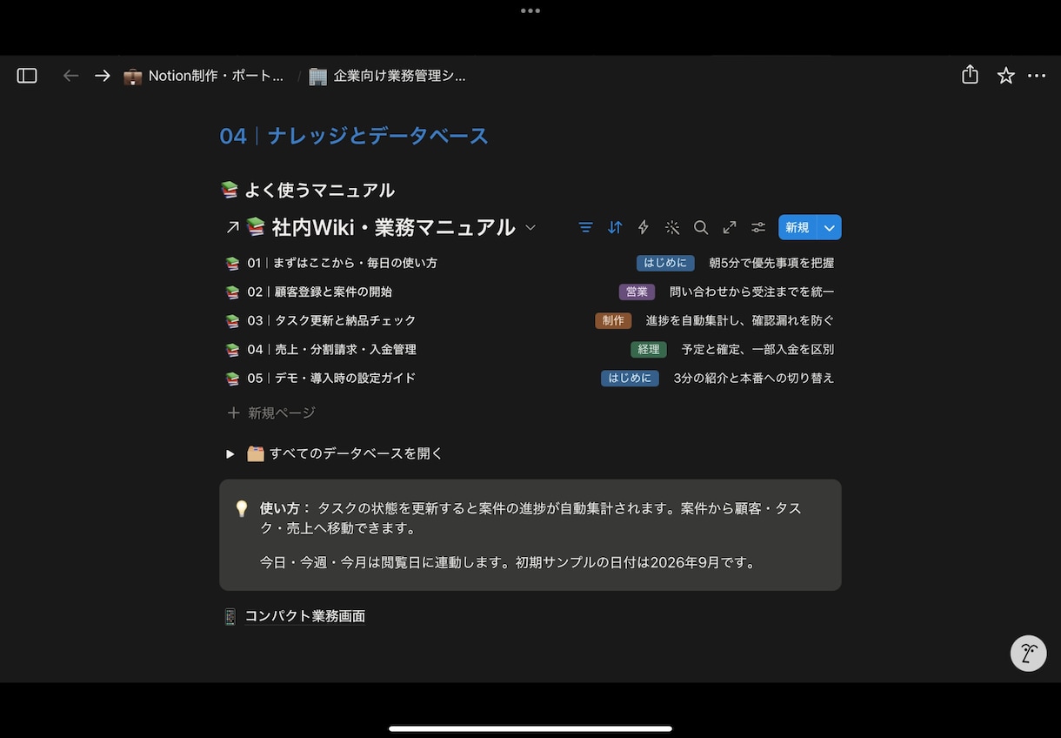Screen dimensions: 1061x738
Task: Open row 04｜売上・分割請求・入金管理
Action: tap(530, 349)
